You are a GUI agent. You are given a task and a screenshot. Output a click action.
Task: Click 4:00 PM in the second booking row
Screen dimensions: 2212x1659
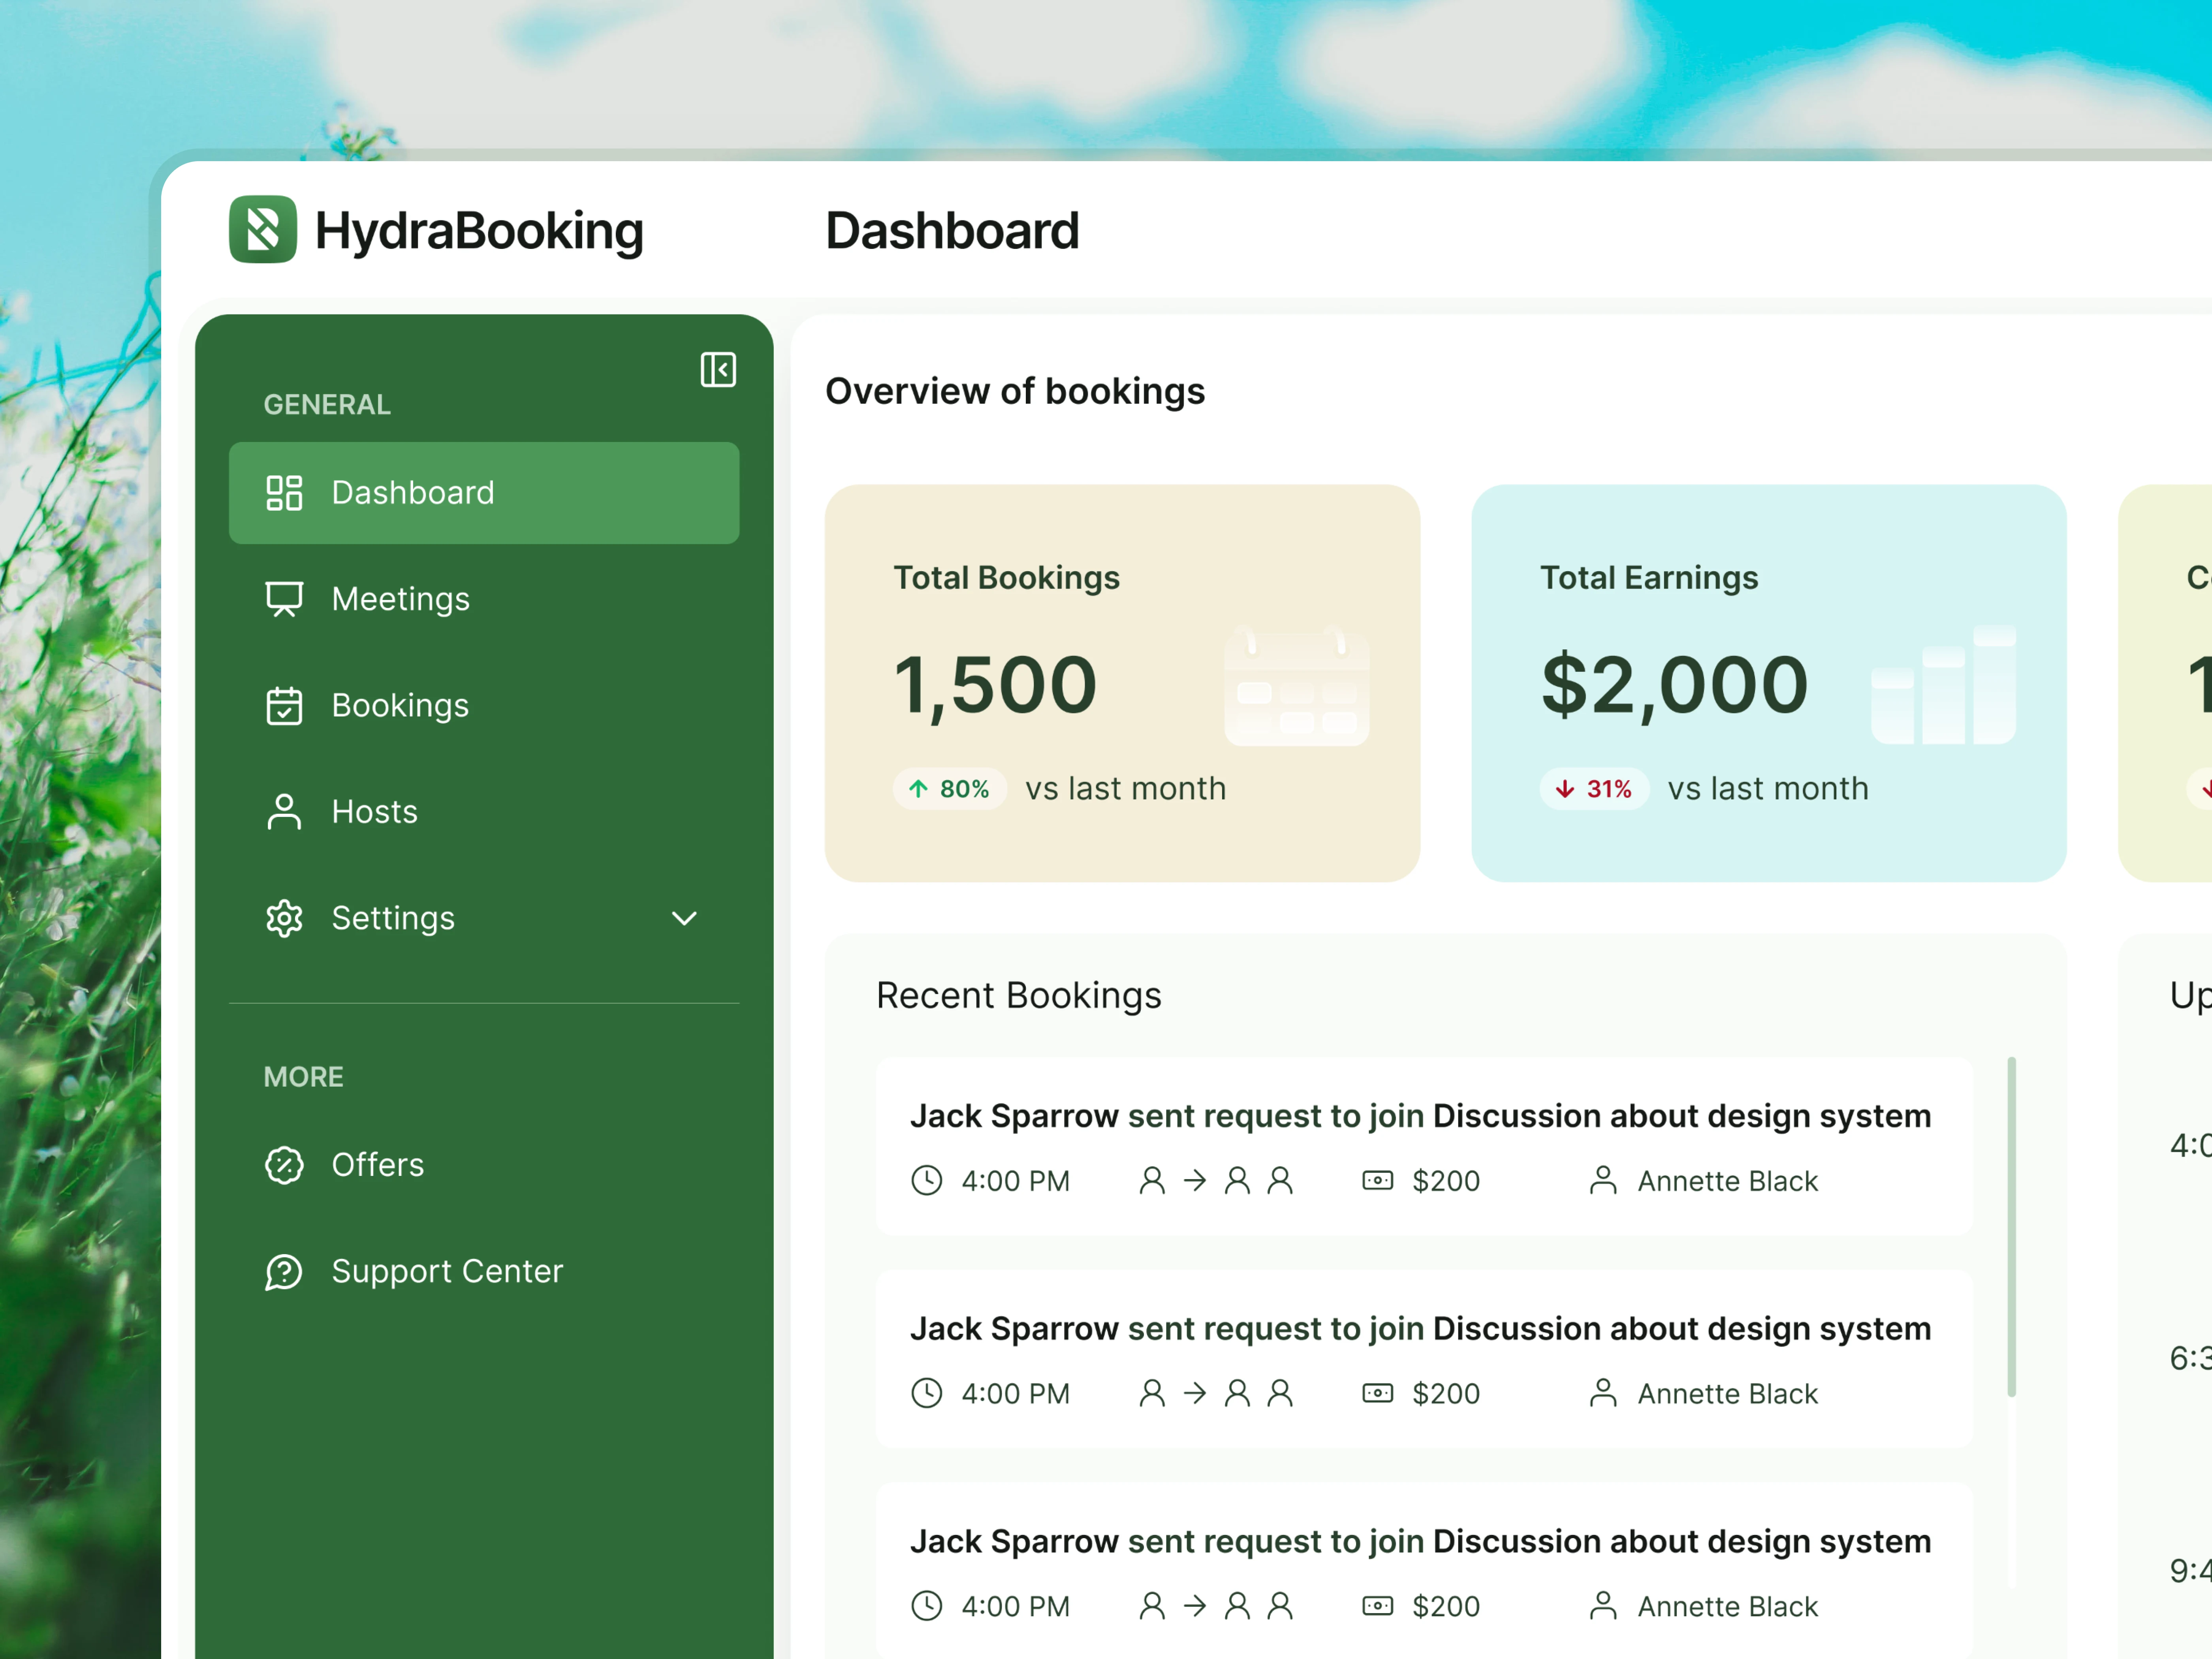pyautogui.click(x=1015, y=1393)
